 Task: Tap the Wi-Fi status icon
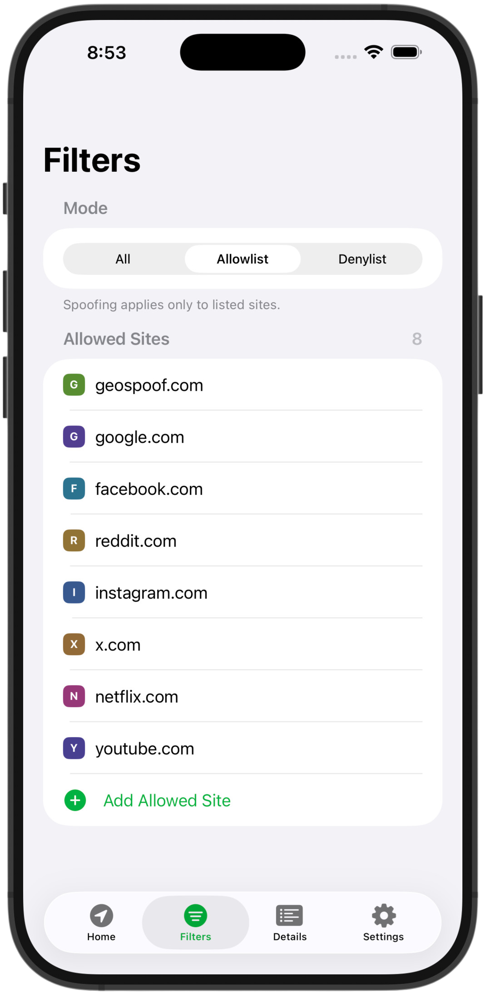(x=374, y=52)
